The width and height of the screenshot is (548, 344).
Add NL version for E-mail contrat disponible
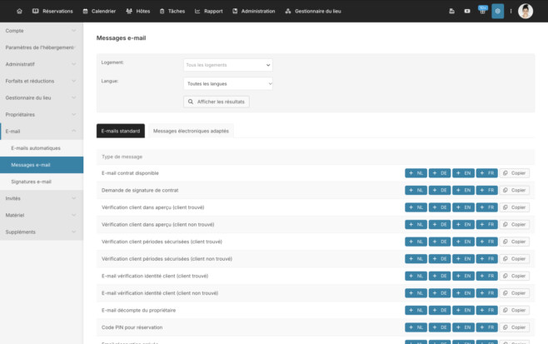[416, 173]
